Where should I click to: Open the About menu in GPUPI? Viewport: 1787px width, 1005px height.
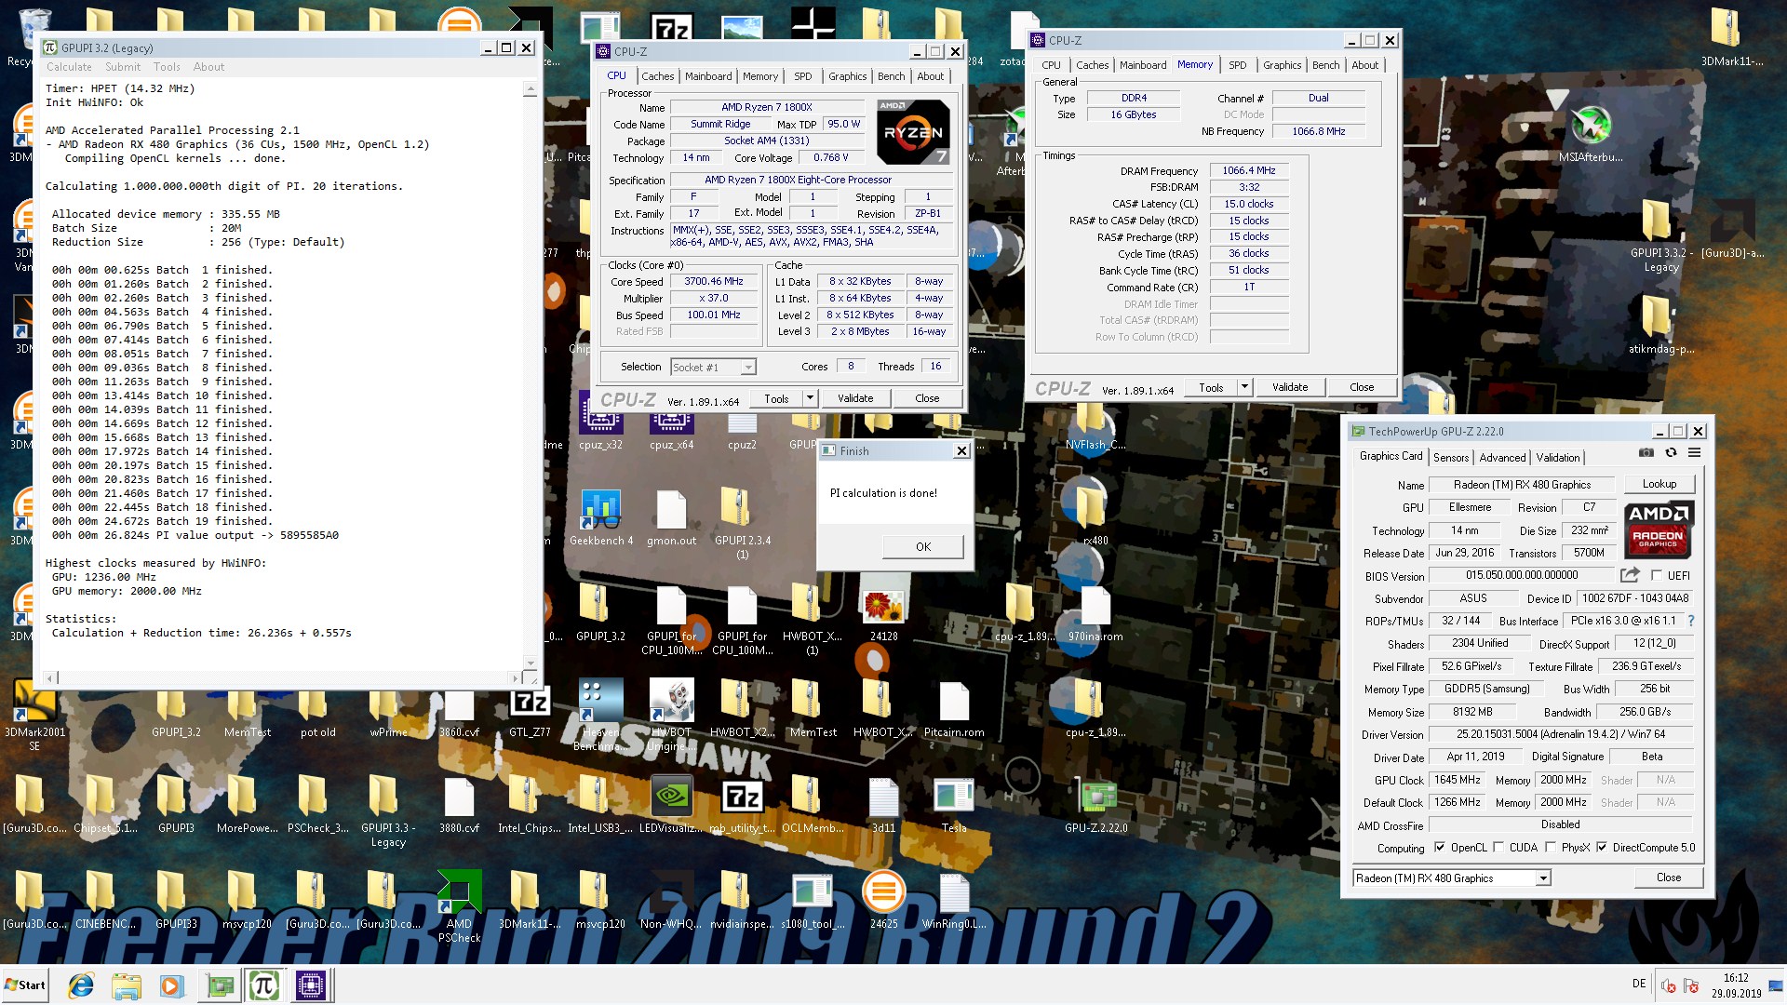coord(208,67)
